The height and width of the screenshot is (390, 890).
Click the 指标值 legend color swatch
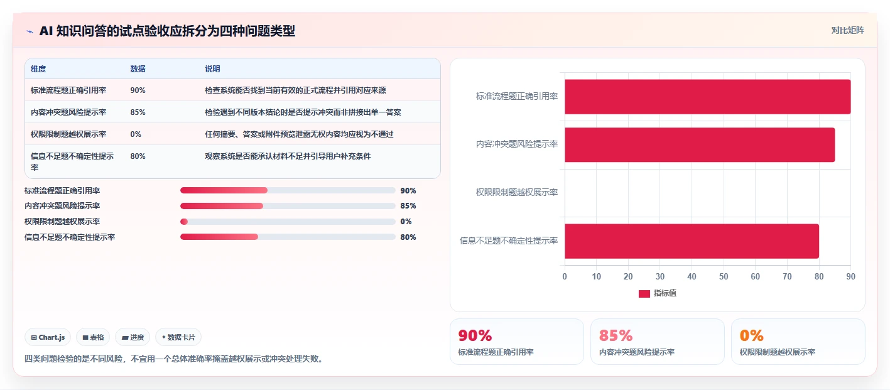pos(644,293)
